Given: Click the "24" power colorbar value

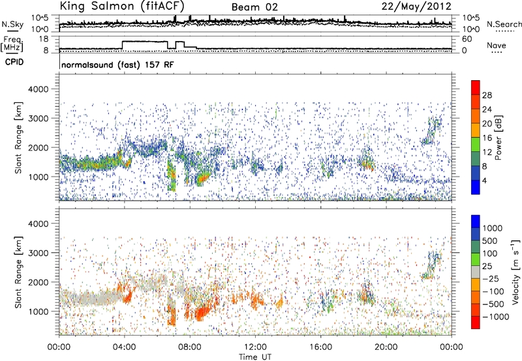Looking at the screenshot, I should 487,109.
